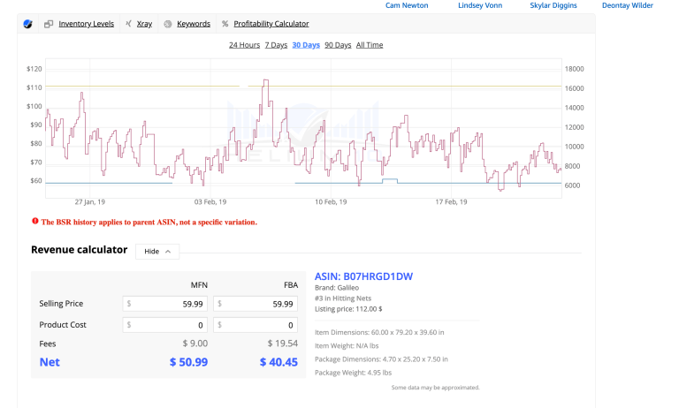679x408 pixels.
Task: Click the Profitability Calculator percent icon
Action: click(x=225, y=24)
